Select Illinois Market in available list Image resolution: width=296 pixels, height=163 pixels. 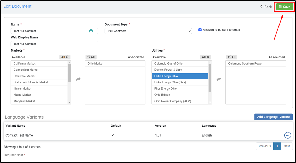(39, 89)
